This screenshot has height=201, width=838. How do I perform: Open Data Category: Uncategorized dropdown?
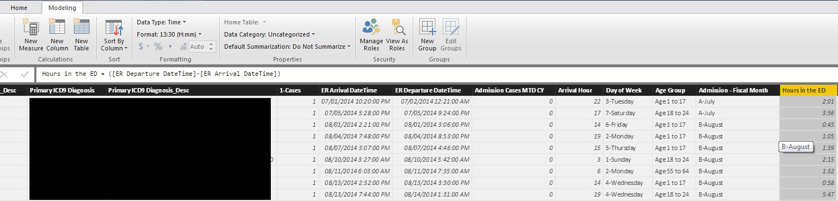270,34
